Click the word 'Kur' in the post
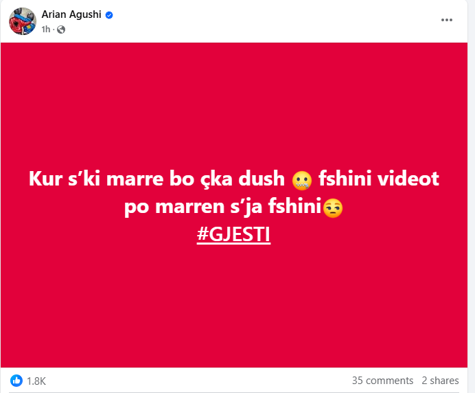The width and height of the screenshot is (475, 393). point(45,179)
